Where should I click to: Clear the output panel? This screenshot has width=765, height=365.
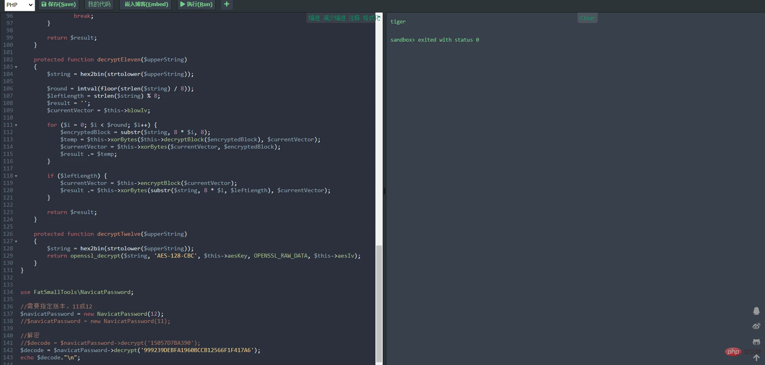coord(587,18)
